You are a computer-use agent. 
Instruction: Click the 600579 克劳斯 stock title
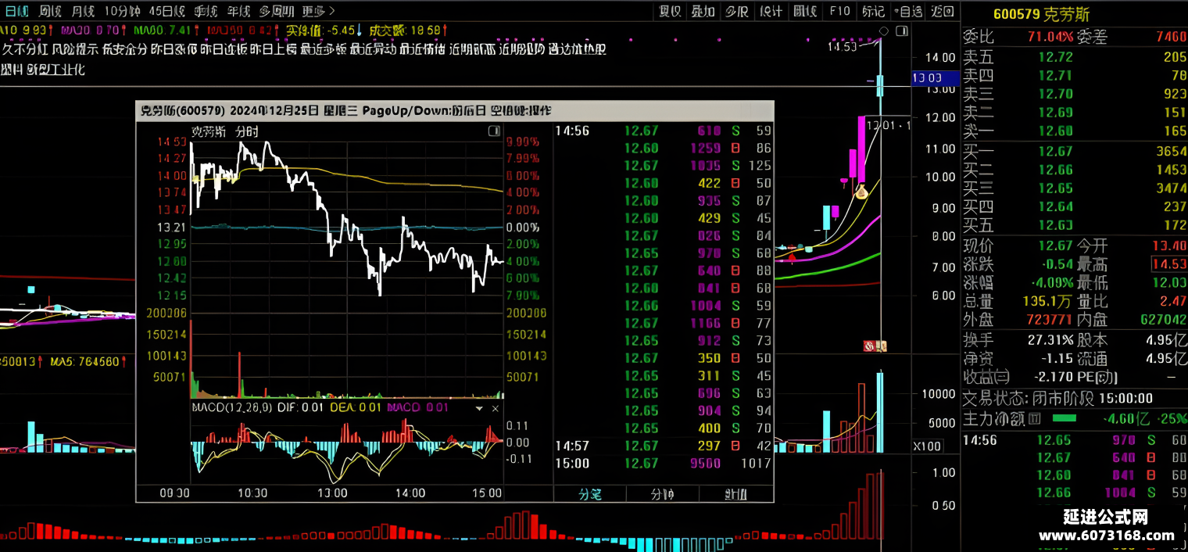[x=1041, y=14]
